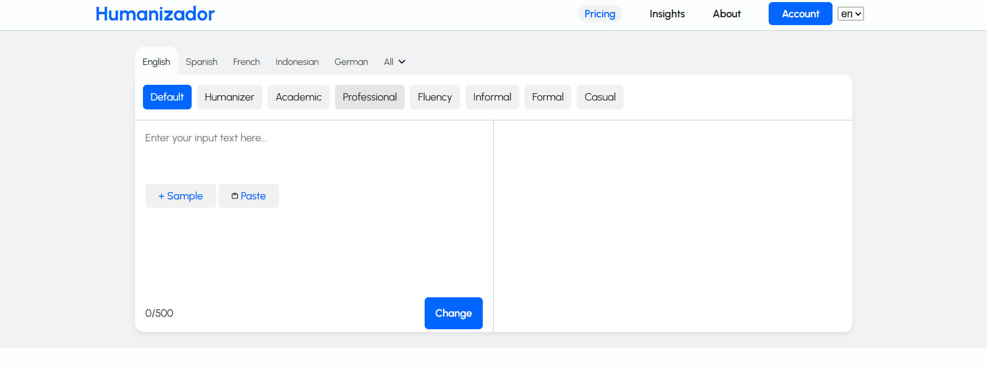Click the 0/500 character counter
Image resolution: width=987 pixels, height=369 pixels.
[x=159, y=313]
